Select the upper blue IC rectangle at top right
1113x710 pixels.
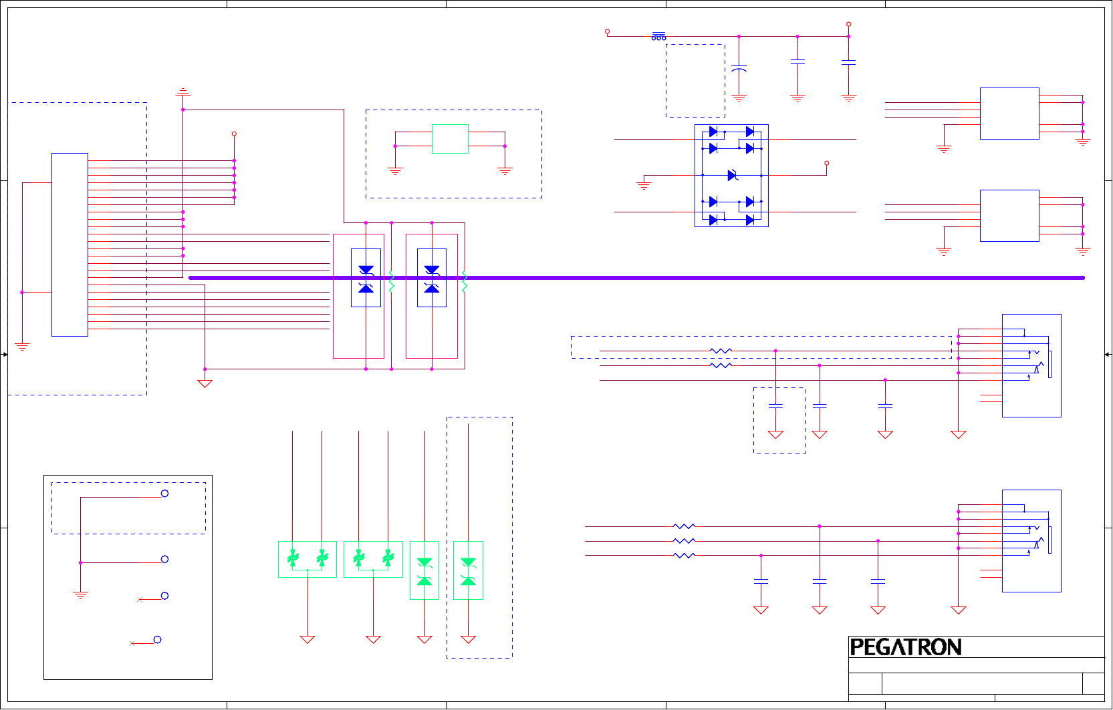tap(1009, 114)
